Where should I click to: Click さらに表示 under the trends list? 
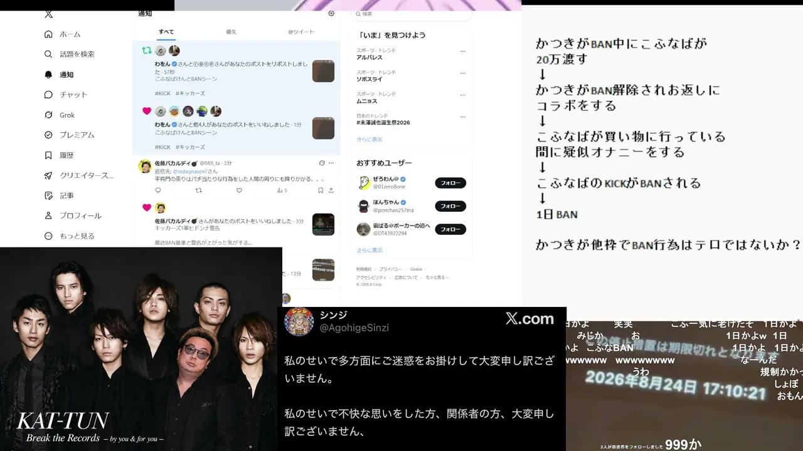click(x=370, y=140)
